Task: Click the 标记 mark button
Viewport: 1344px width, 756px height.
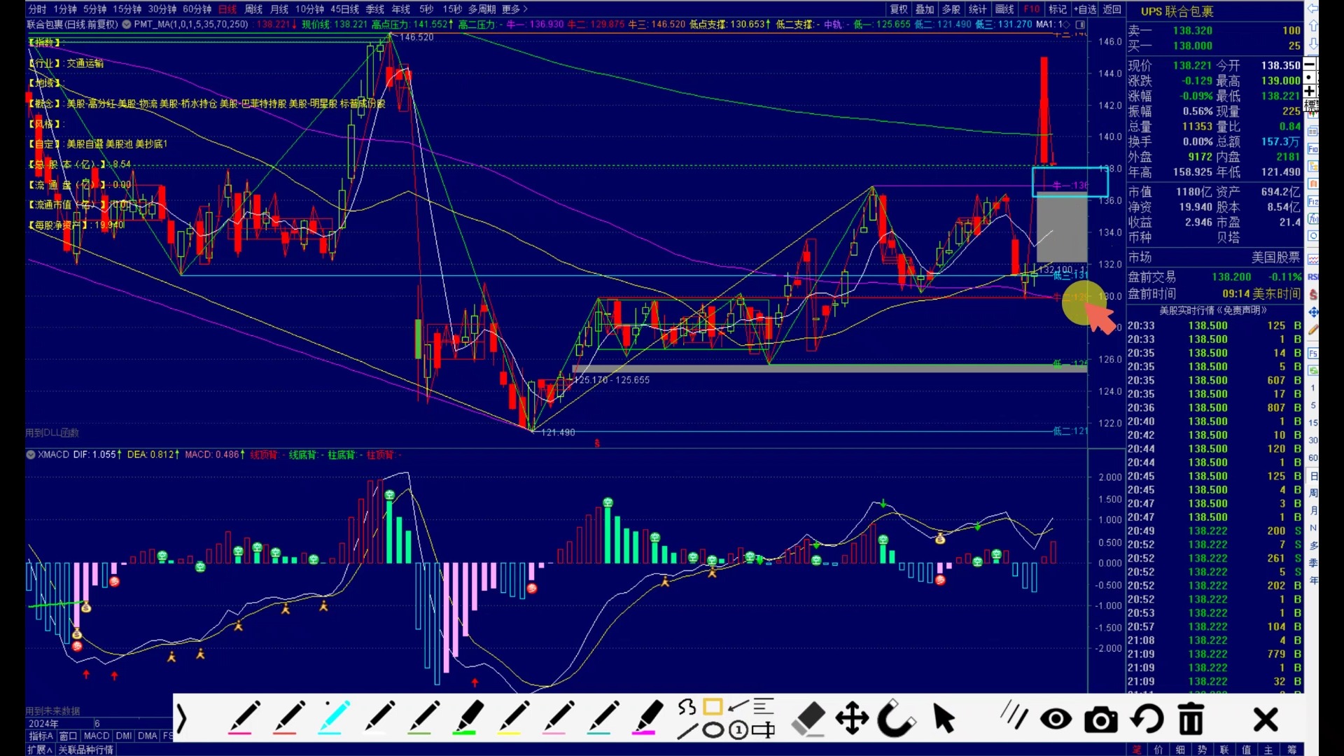Action: tap(1058, 9)
